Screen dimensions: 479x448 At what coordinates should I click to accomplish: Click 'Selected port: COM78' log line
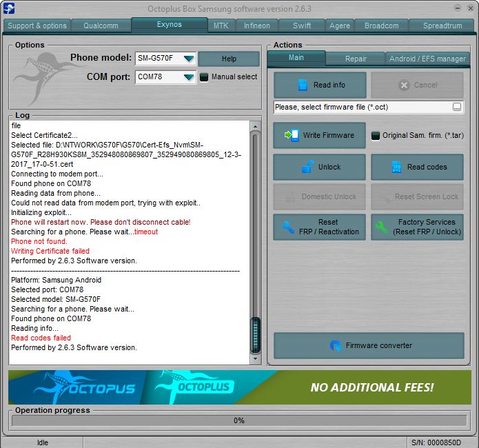coord(48,289)
